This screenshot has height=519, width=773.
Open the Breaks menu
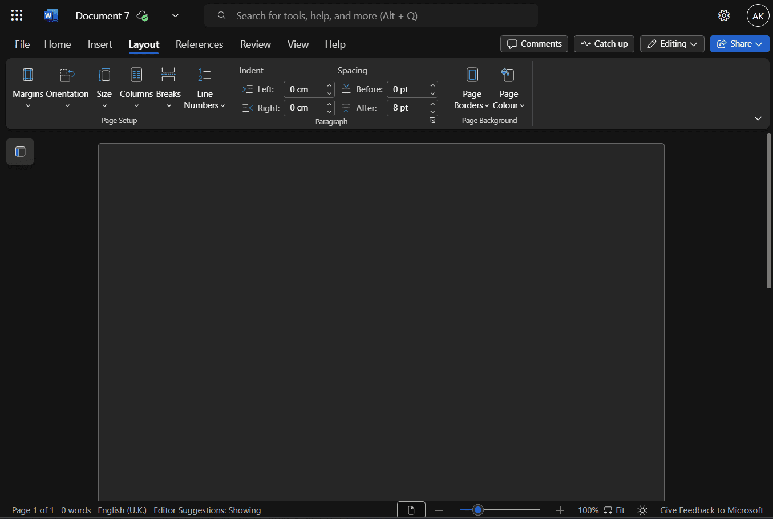(x=168, y=87)
